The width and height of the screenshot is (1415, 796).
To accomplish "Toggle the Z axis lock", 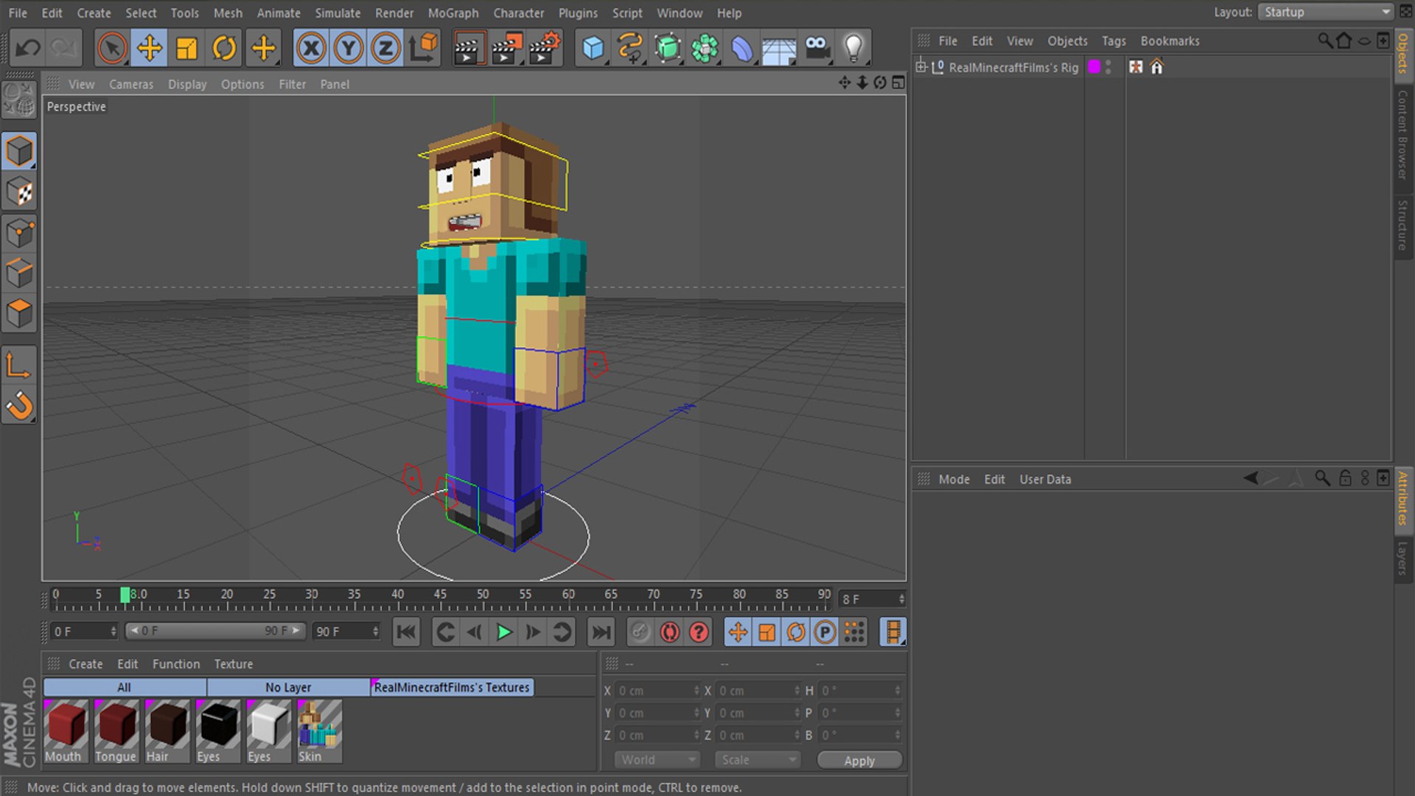I will click(385, 49).
